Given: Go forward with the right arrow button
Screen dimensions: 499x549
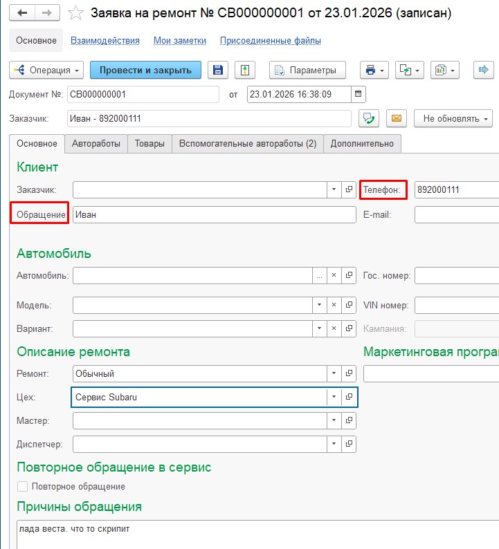Looking at the screenshot, I should coord(47,13).
